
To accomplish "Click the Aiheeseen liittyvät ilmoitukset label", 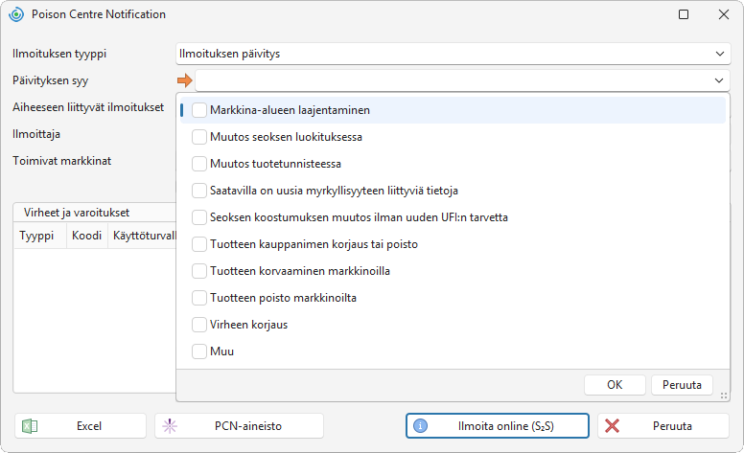I will coord(88,107).
